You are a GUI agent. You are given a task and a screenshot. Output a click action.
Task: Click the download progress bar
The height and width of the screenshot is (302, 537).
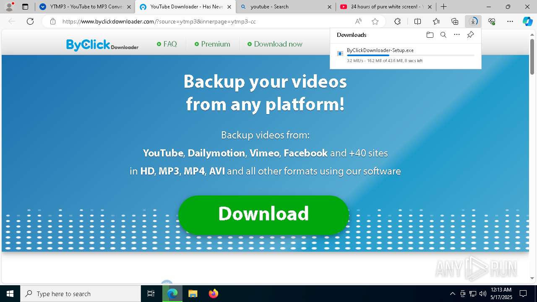(x=410, y=55)
